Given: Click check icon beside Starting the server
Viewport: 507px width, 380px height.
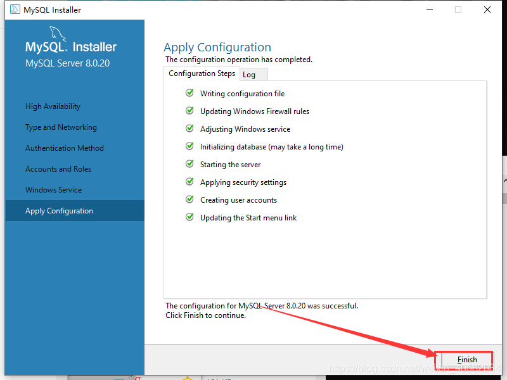Looking at the screenshot, I should 189,164.
